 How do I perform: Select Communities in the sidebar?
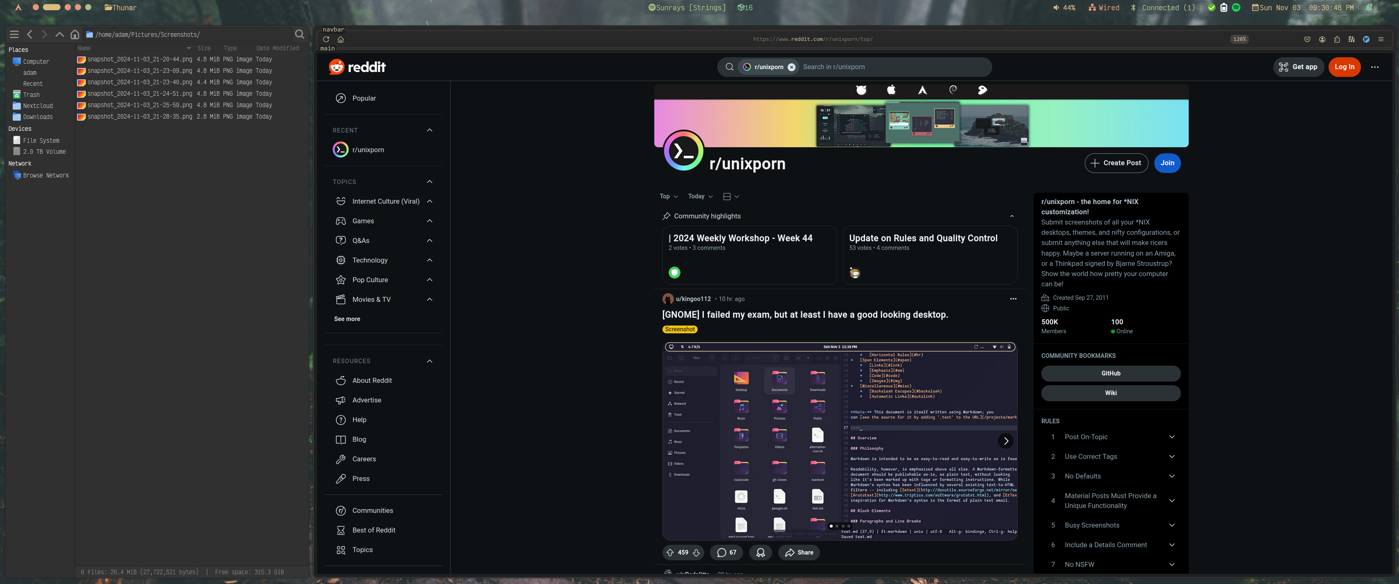click(x=372, y=511)
